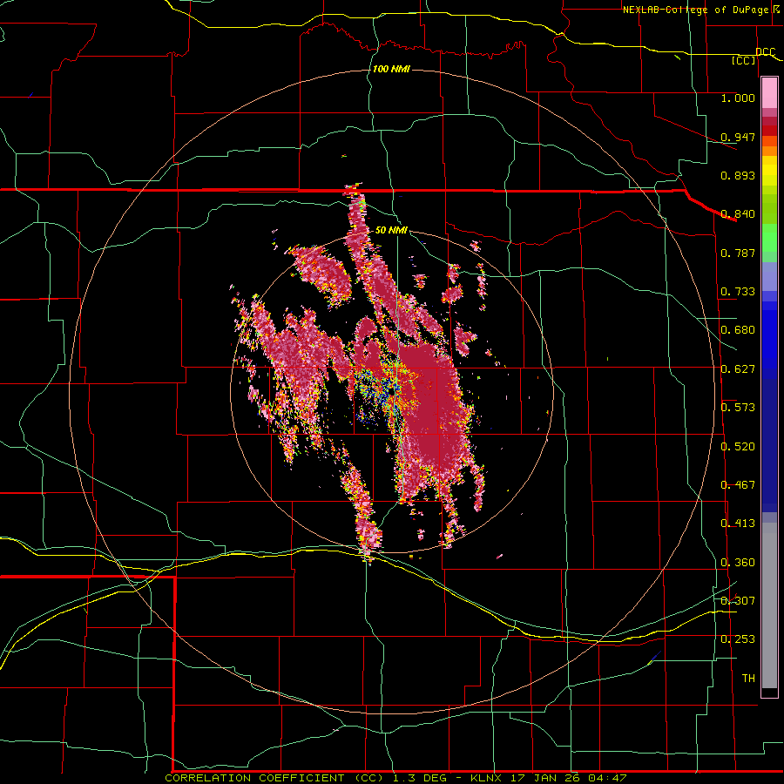
Task: Click the 0.573 legend value
Action: click(738, 408)
